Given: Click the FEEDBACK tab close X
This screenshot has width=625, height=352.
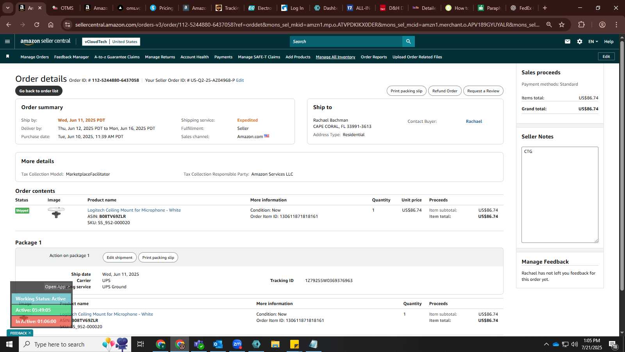Looking at the screenshot, I should pos(30,333).
